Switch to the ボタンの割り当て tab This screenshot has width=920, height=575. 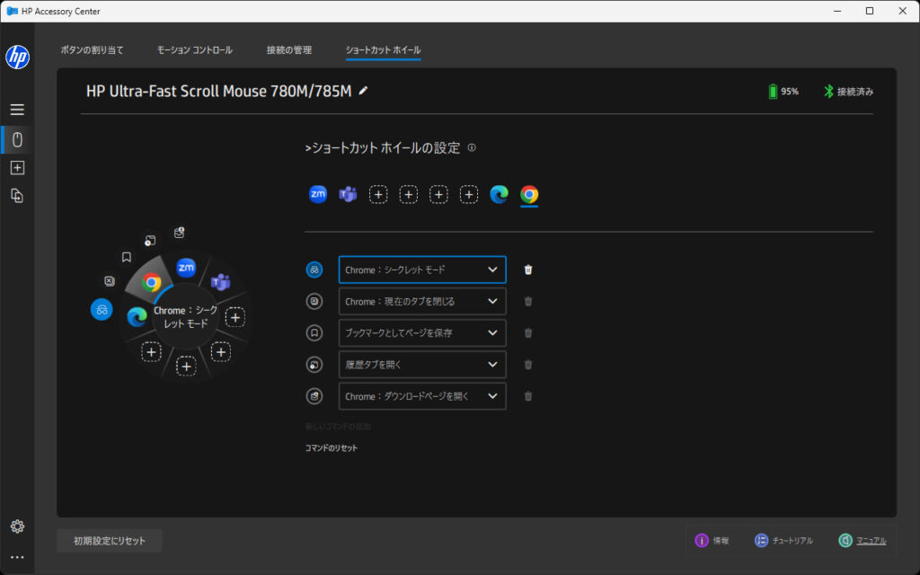coord(93,50)
